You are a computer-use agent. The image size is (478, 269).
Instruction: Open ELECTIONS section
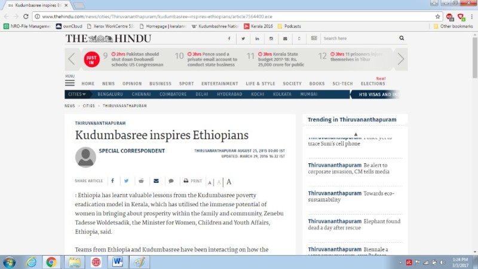point(373,84)
